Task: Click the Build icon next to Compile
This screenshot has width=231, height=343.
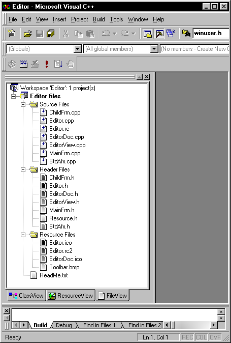Action: tap(23, 64)
